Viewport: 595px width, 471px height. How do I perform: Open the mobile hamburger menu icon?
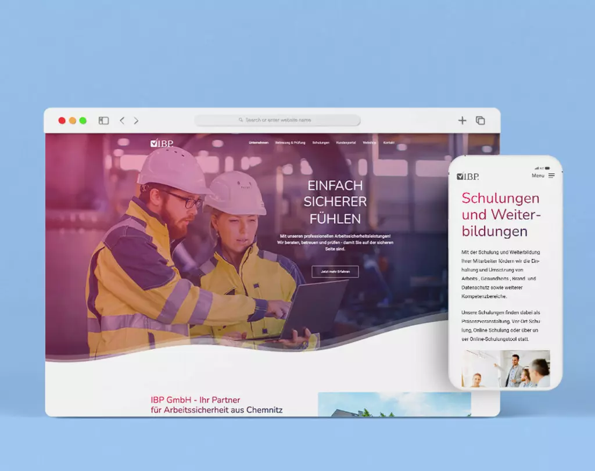click(551, 176)
